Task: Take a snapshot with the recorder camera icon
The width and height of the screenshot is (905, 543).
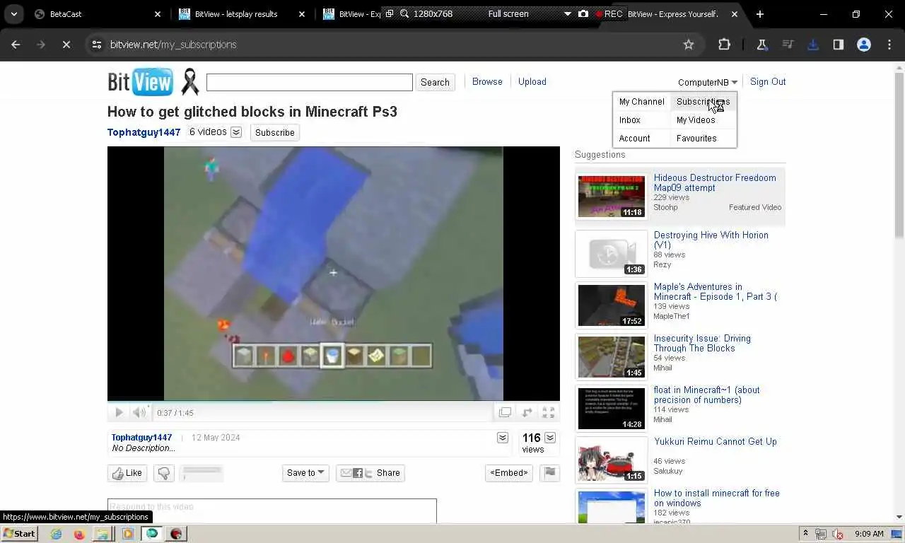Action: pyautogui.click(x=583, y=13)
